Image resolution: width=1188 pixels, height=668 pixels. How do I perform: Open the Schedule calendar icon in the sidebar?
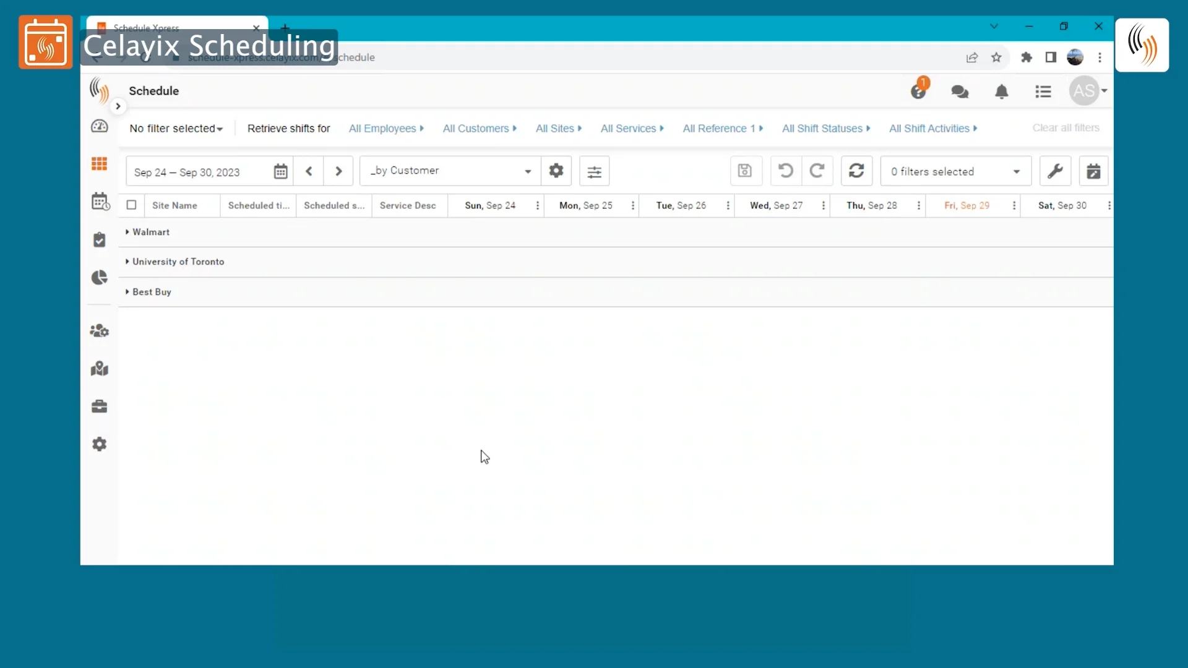(x=100, y=201)
